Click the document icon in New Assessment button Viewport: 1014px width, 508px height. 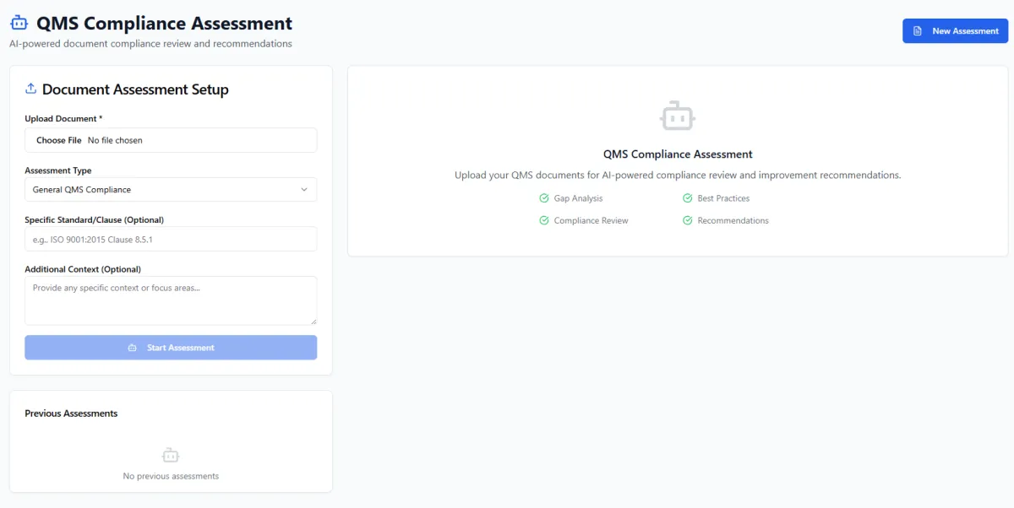pyautogui.click(x=918, y=31)
